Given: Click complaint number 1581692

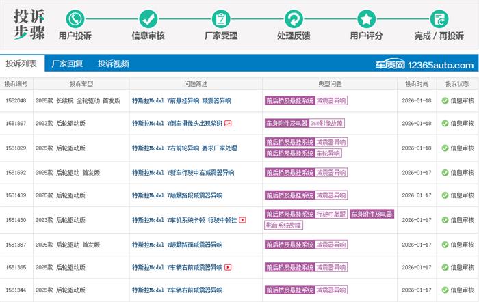Looking at the screenshot, I should tap(16, 173).
